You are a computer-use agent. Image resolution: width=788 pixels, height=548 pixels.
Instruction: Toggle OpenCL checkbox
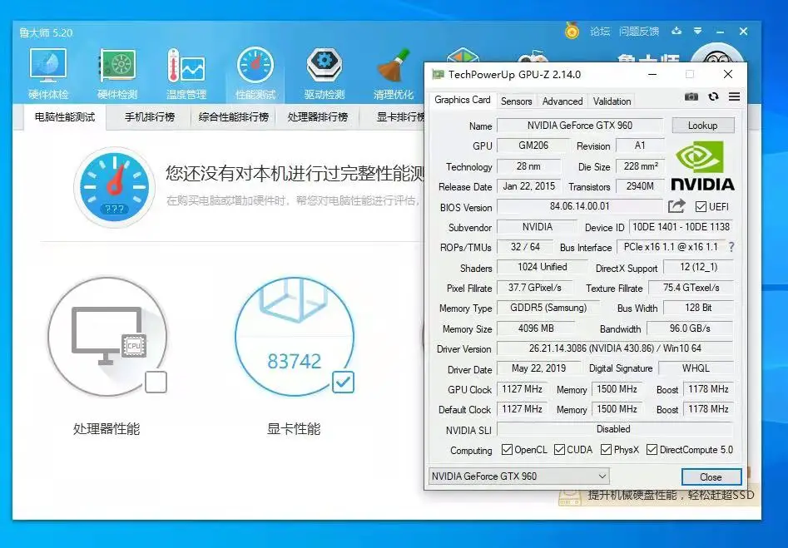tap(507, 450)
